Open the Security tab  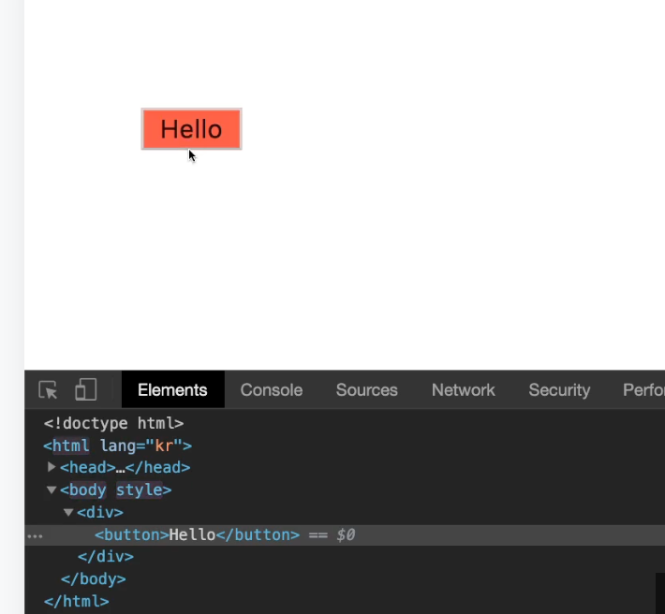coord(559,390)
